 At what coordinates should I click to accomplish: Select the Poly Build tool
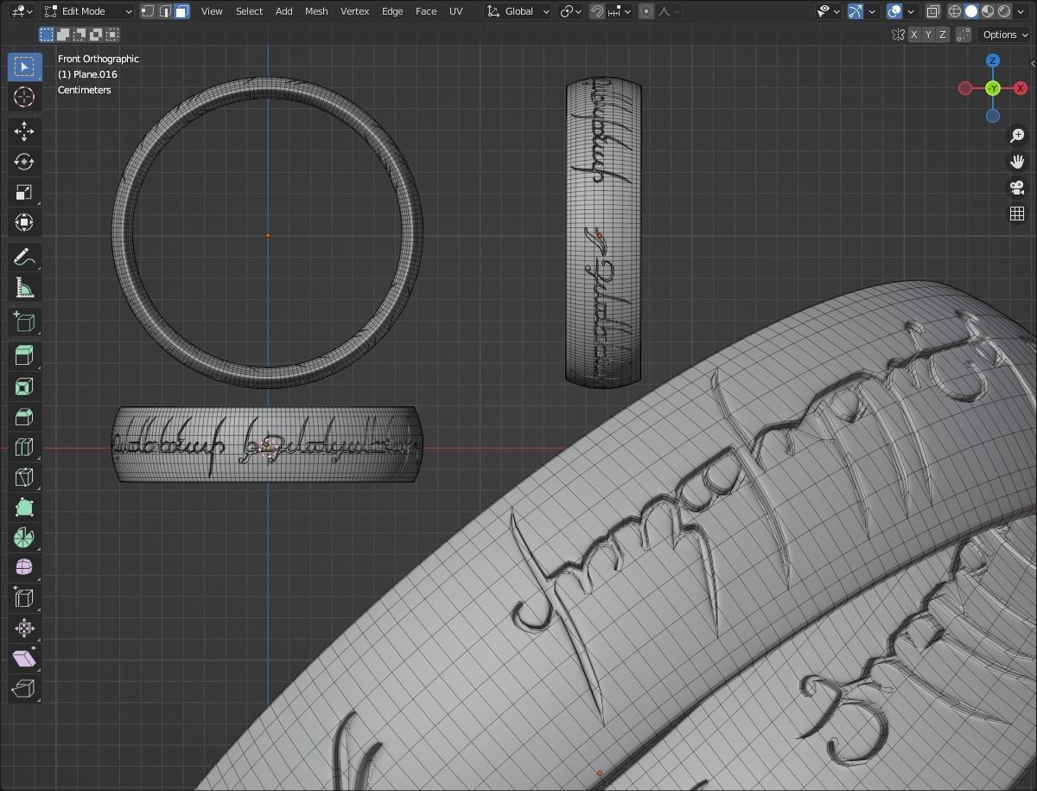(24, 507)
